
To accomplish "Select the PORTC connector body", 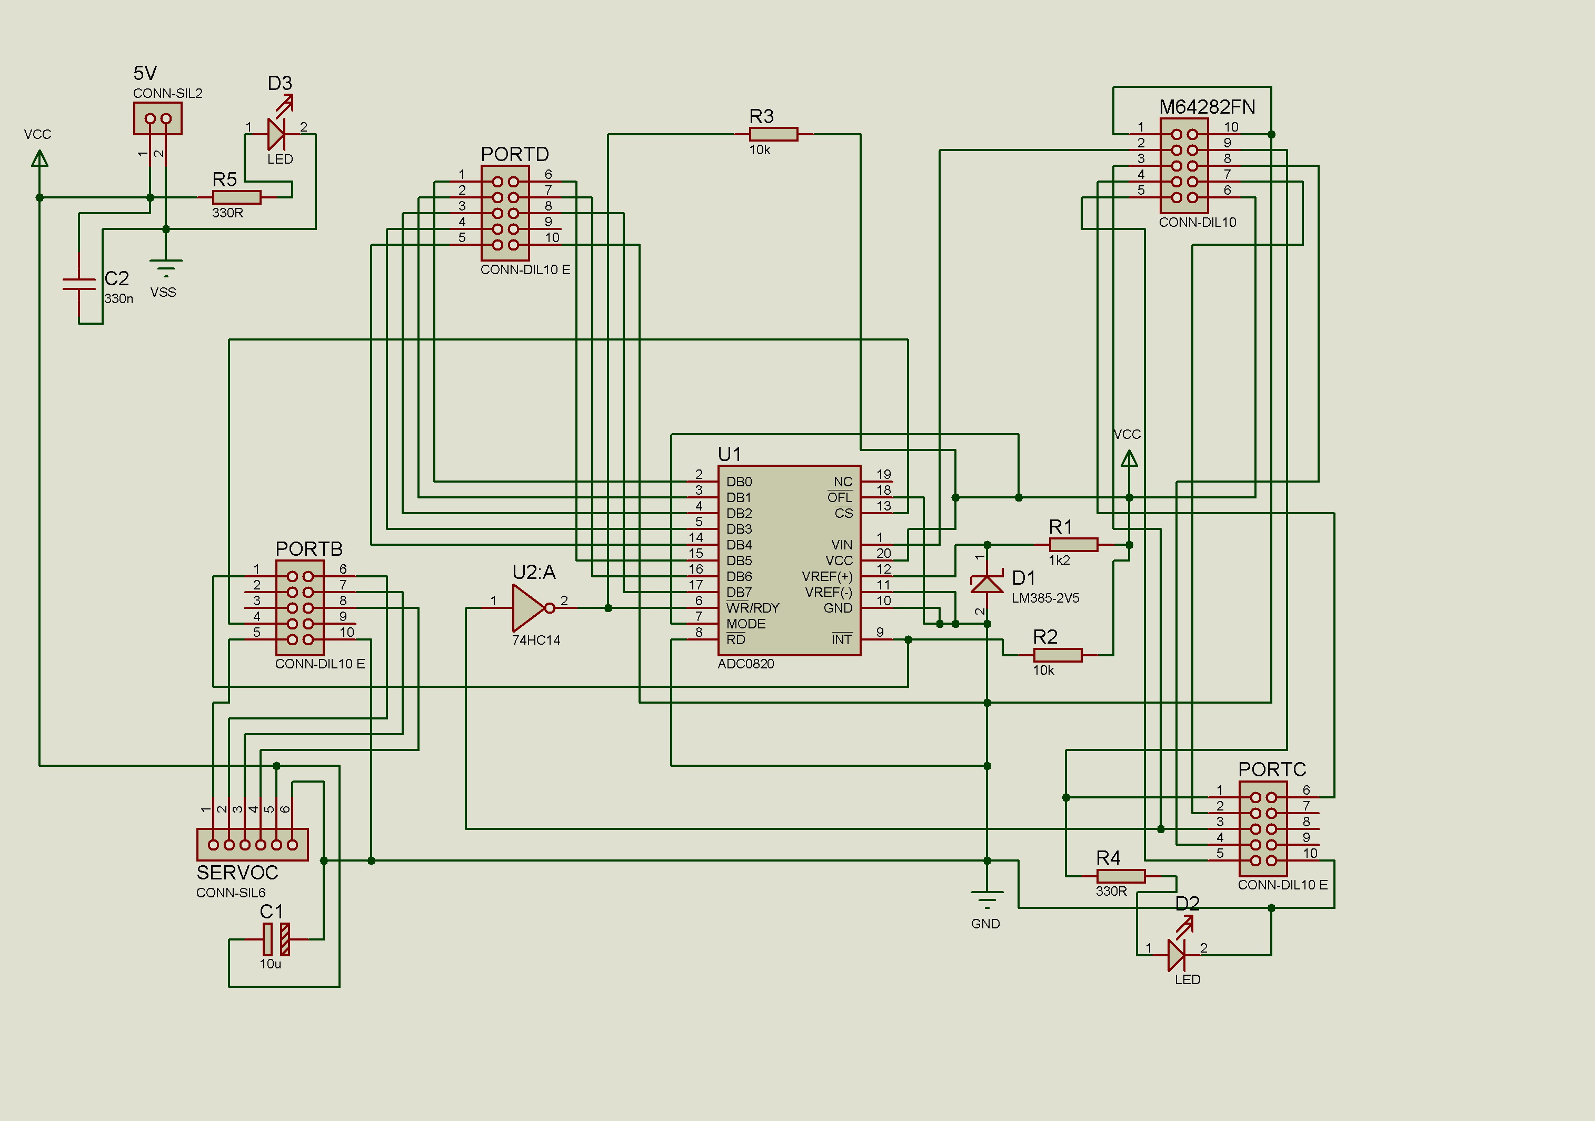I will point(1263,828).
